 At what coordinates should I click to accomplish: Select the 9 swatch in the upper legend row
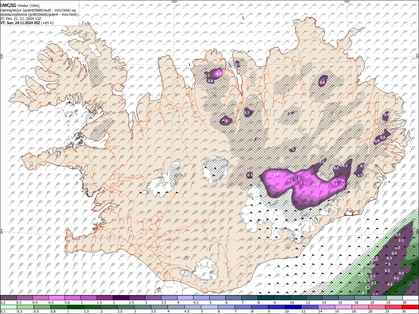pos(282,298)
